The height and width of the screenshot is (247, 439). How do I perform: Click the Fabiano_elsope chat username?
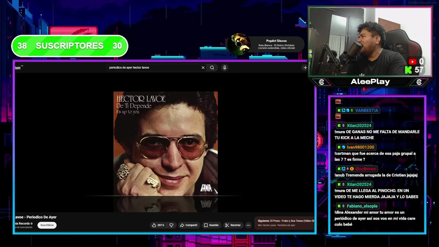362,206
